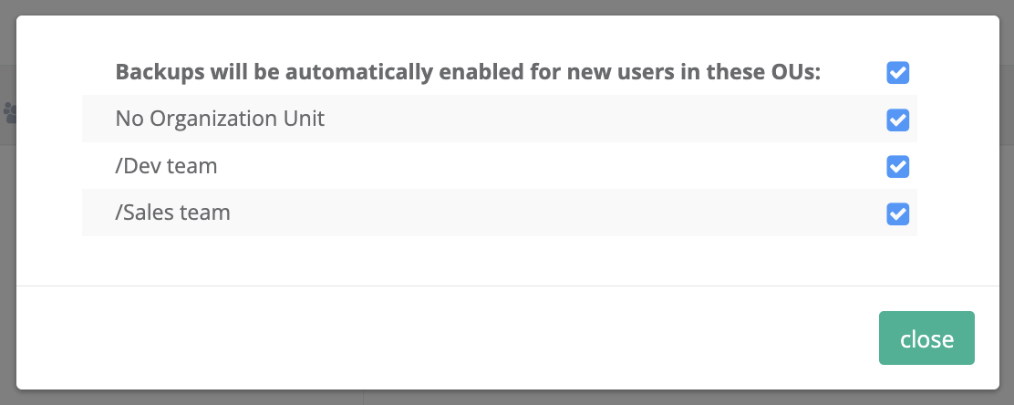Image resolution: width=1014 pixels, height=405 pixels.
Task: Toggle the header checkbox for all OUs
Action: [898, 73]
